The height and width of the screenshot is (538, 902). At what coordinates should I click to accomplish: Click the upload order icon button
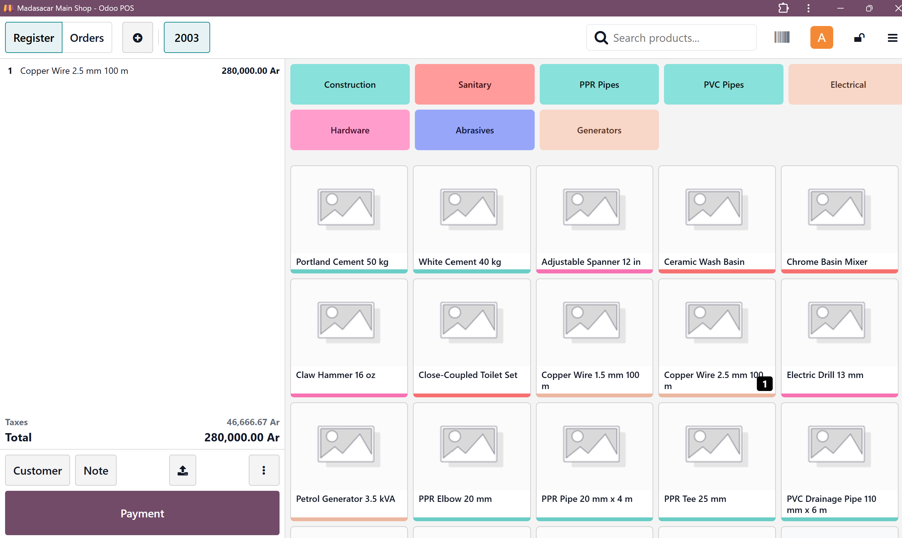183,470
